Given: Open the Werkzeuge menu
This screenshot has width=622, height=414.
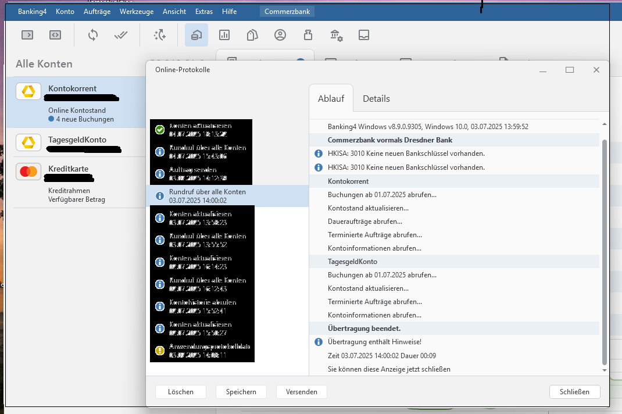Looking at the screenshot, I should pyautogui.click(x=137, y=12).
